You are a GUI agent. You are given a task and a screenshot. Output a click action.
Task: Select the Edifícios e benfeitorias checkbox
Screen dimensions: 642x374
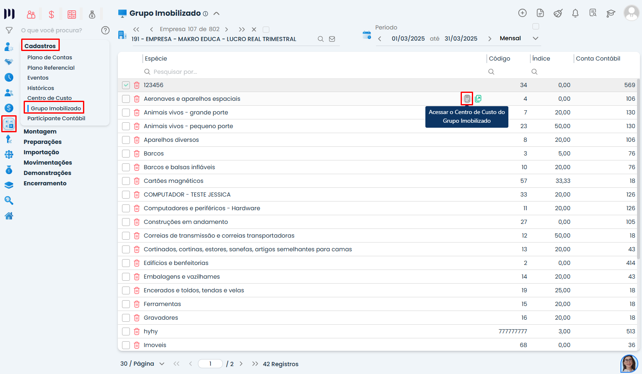click(126, 263)
